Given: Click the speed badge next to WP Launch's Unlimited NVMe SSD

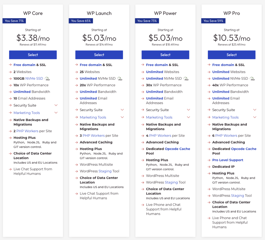Looking at the screenshot, I should tap(119, 78).
